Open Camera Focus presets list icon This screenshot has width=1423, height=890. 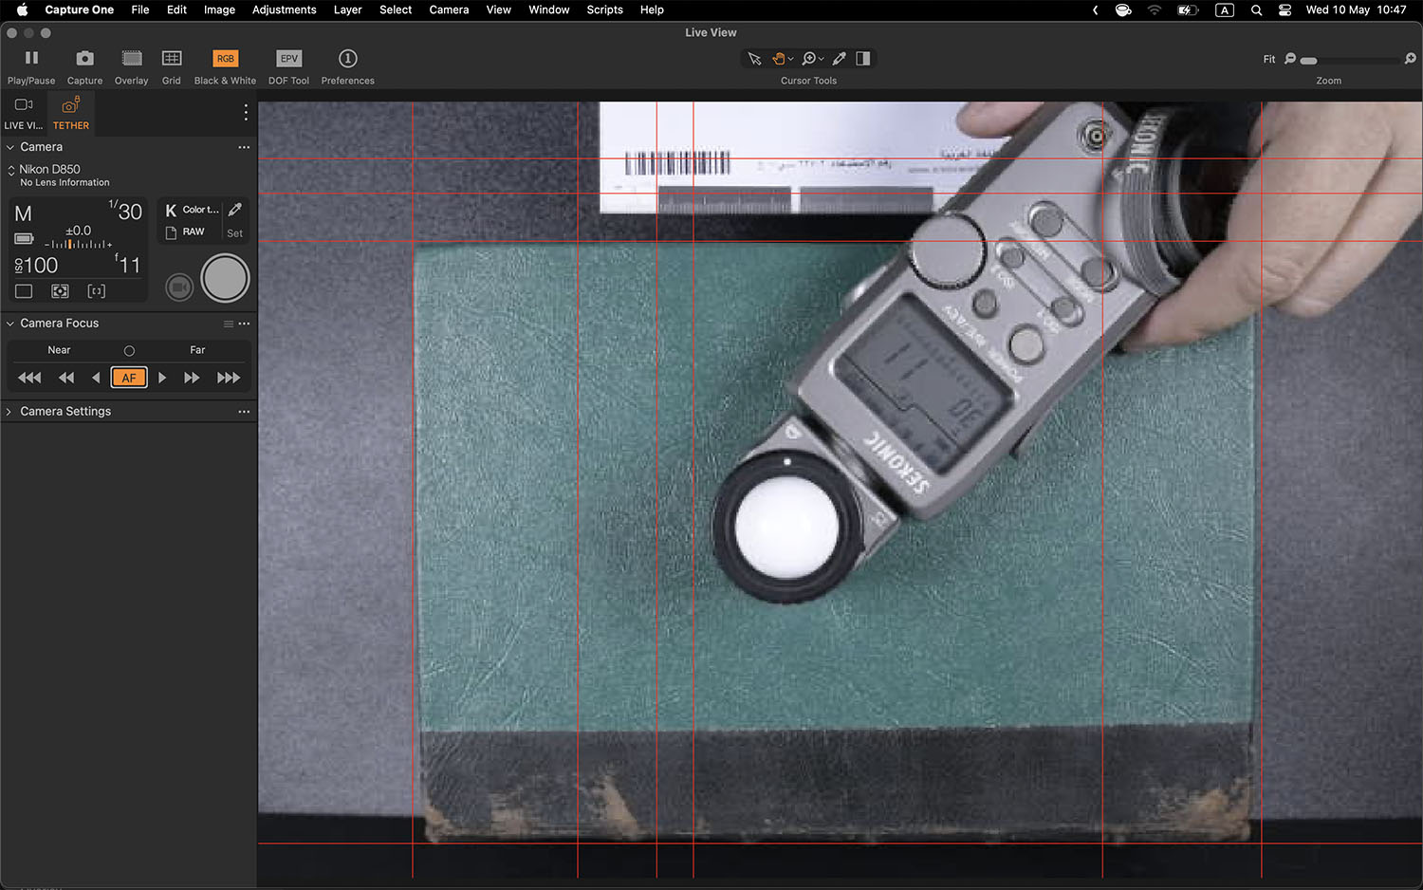coord(228,324)
